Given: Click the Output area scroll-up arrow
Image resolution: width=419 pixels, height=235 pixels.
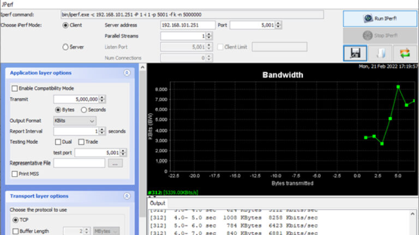Looking at the screenshot, I should [x=412, y=214].
